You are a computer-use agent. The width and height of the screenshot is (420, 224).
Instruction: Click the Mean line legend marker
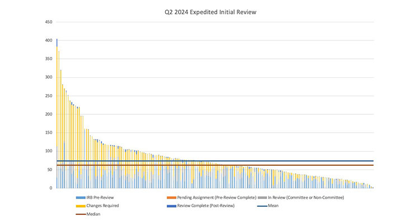pyautogui.click(x=262, y=206)
